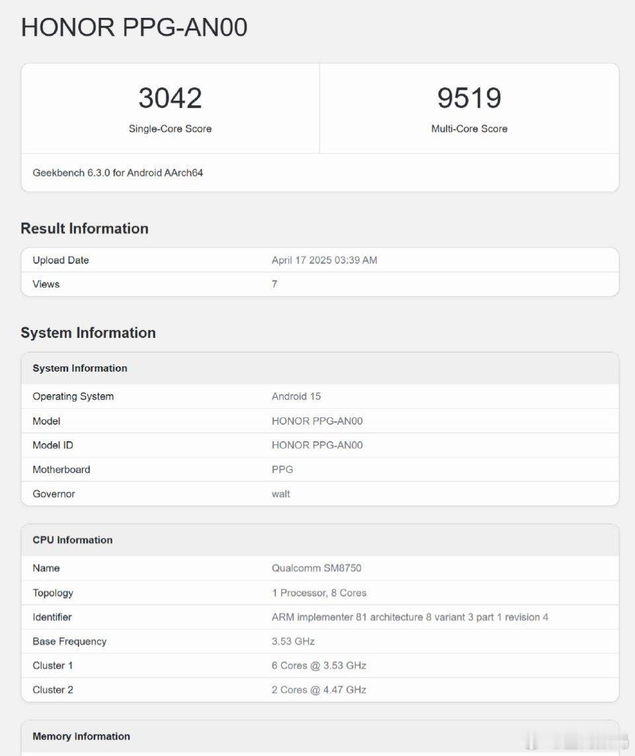Select the Views count value 7
635x756 pixels.
pyautogui.click(x=275, y=284)
